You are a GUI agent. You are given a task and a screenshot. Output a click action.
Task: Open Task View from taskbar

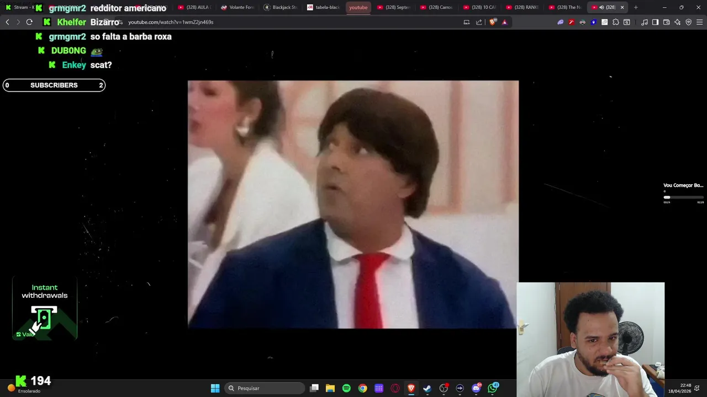(314, 388)
